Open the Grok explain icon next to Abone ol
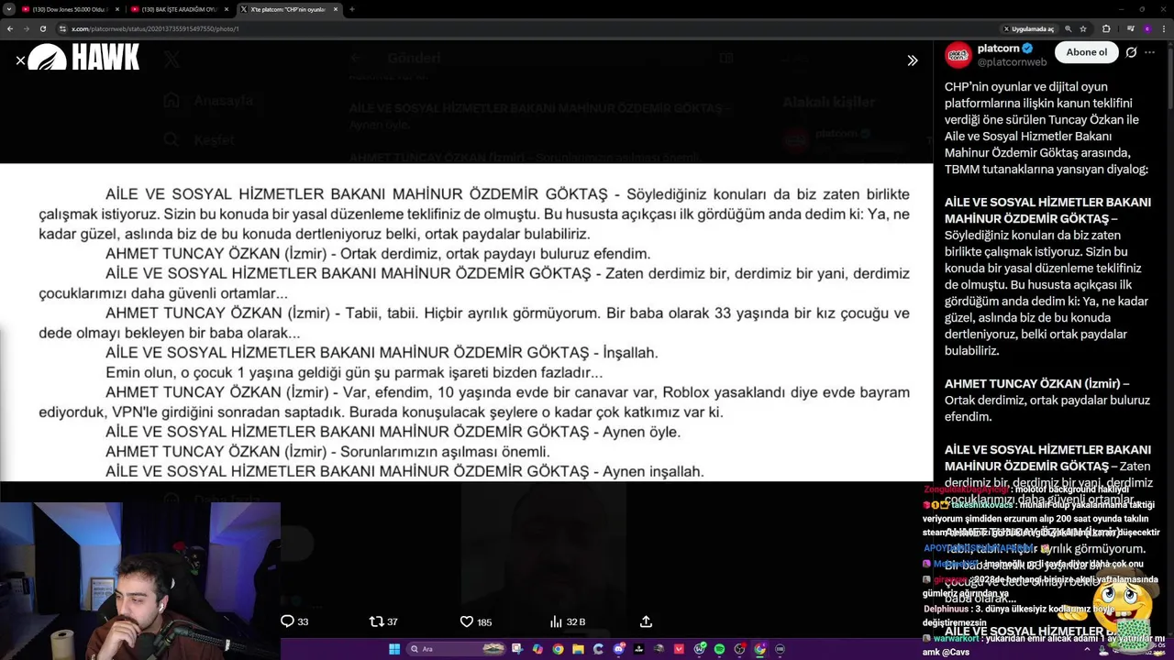Screen dimensions: 1174x660 click(1131, 52)
